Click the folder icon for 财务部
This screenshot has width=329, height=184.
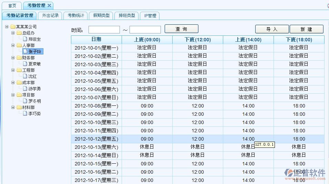point(19,58)
